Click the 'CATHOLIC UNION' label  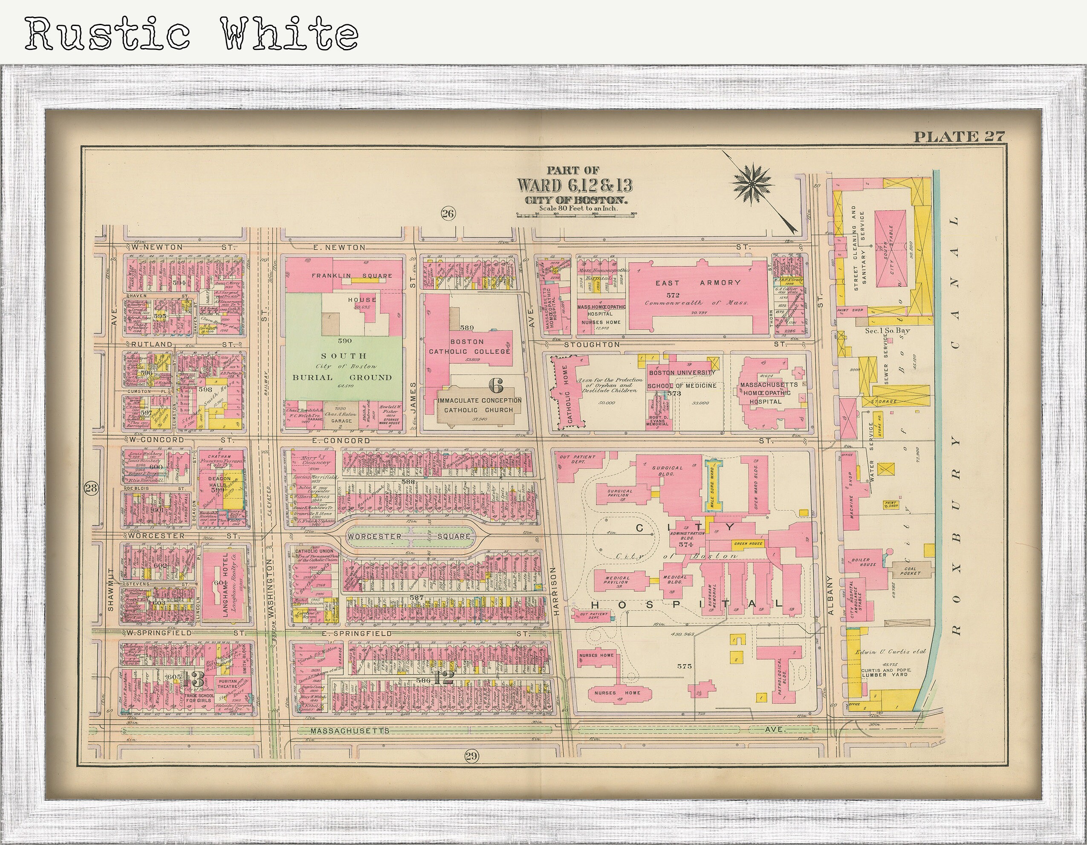click(314, 551)
